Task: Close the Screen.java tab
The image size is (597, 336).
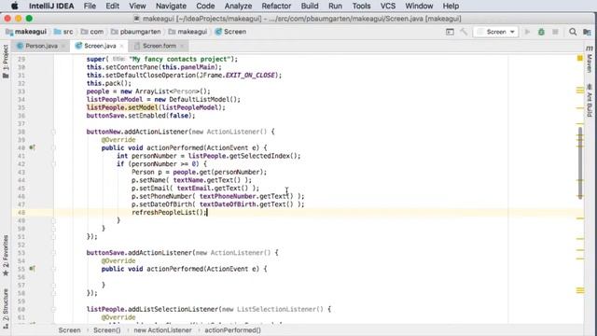Action: pos(121,46)
